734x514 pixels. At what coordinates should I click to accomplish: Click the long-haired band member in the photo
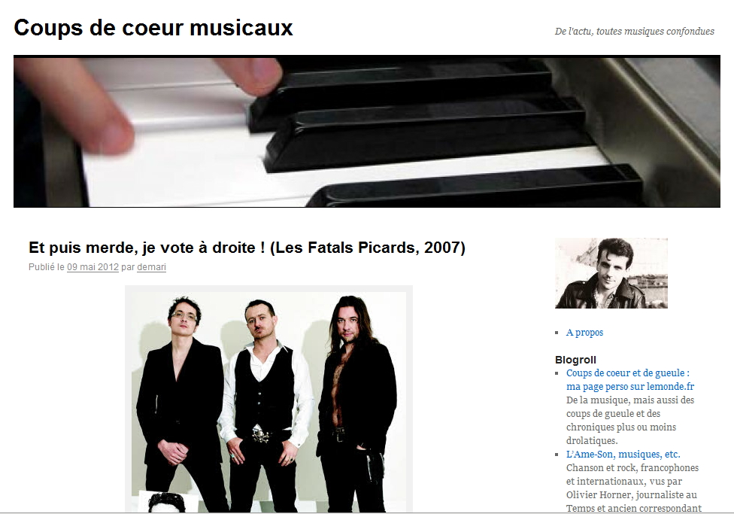[x=354, y=403]
